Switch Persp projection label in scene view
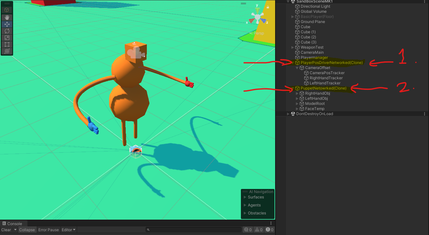The width and height of the screenshot is (429, 235). (x=258, y=33)
